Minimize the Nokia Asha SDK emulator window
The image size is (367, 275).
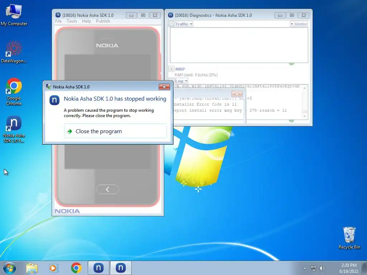(x=131, y=15)
